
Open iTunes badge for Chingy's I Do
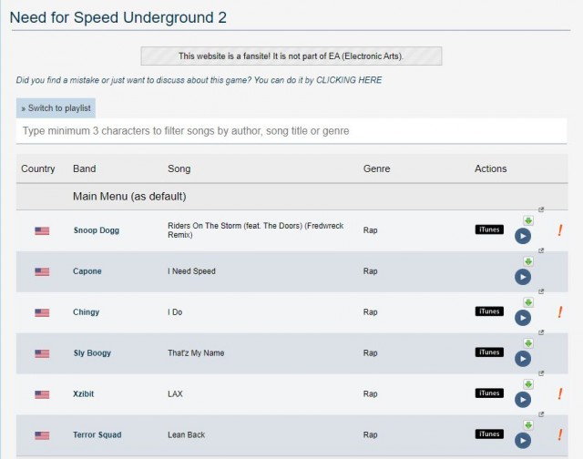(x=489, y=311)
